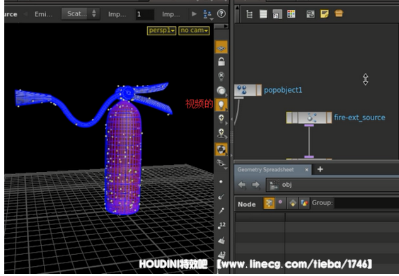Image resolution: width=399 pixels, height=276 pixels.
Task: Click the network view list mode icon
Action: pyautogui.click(x=263, y=13)
